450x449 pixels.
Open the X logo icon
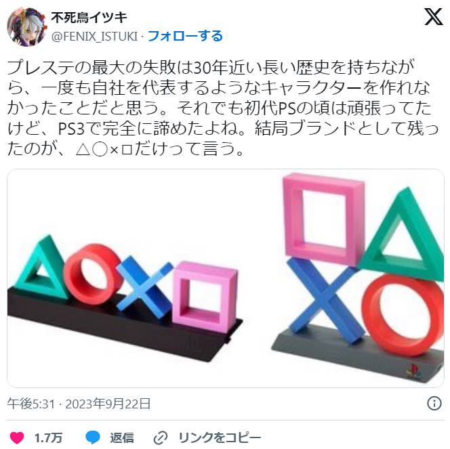(434, 17)
